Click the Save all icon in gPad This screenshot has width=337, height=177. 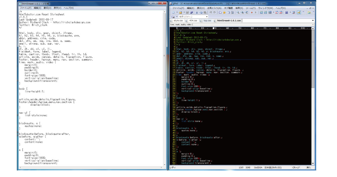tap(192, 12)
